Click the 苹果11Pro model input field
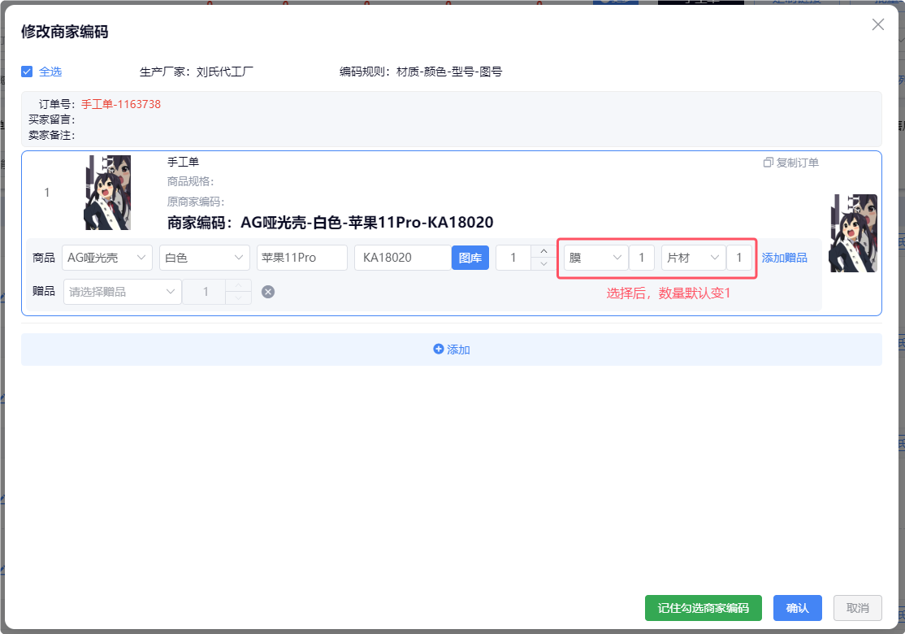 click(x=301, y=258)
